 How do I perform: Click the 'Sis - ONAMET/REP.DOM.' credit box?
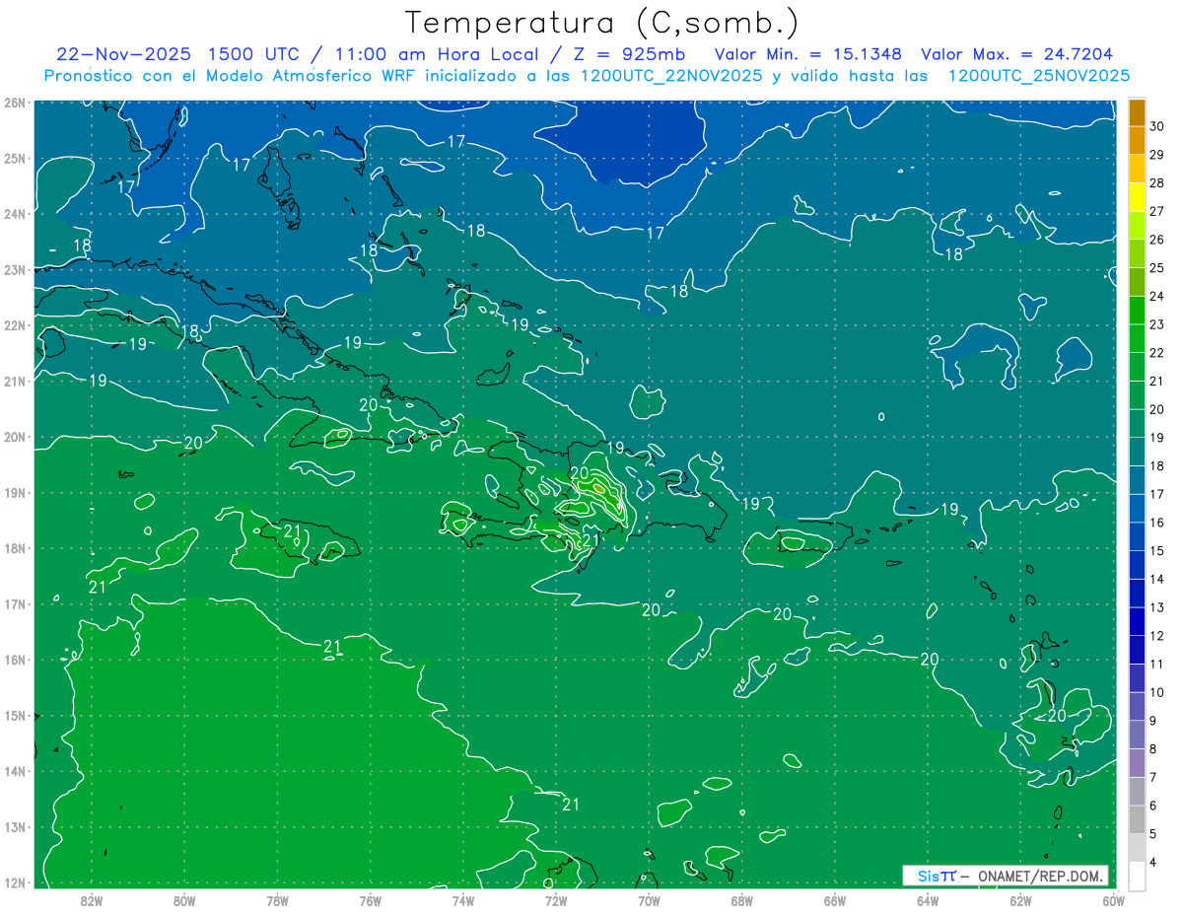(x=1006, y=876)
